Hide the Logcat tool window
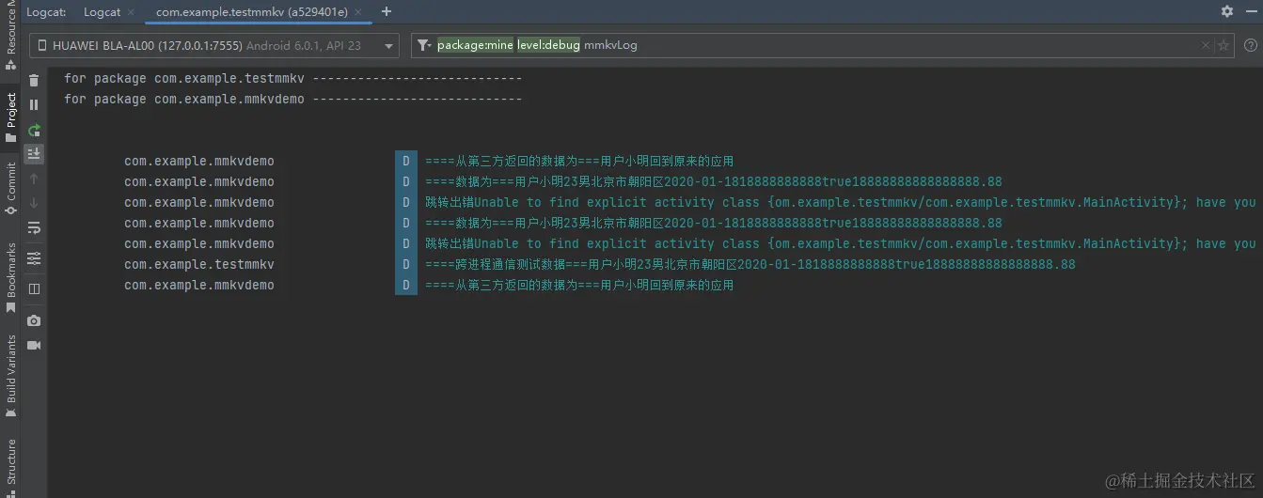This screenshot has height=498, width=1263. [1251, 11]
